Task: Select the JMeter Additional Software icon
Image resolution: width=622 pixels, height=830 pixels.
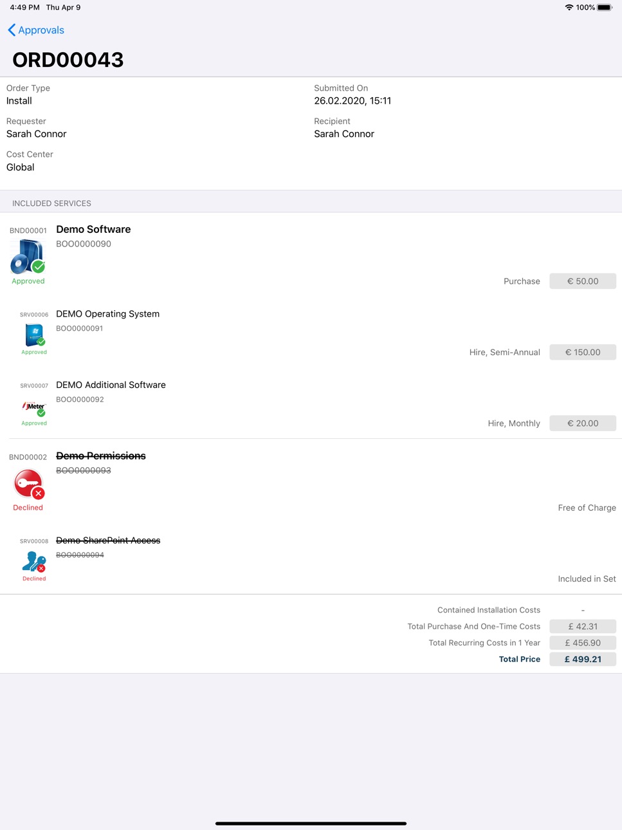Action: click(x=34, y=408)
